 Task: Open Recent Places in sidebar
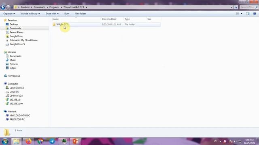point(16,32)
